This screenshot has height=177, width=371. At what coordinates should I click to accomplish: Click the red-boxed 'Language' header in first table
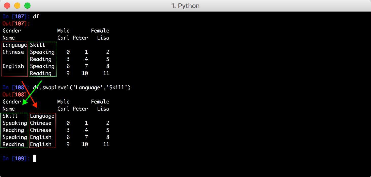click(15, 45)
